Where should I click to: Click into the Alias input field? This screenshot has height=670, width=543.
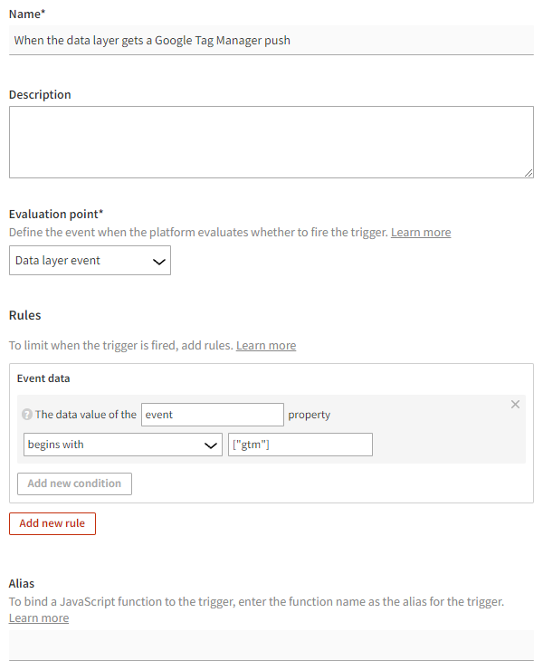(271, 645)
